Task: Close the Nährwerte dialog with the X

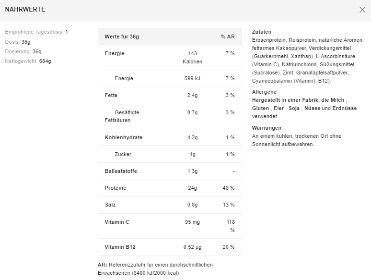Action: click(x=362, y=10)
